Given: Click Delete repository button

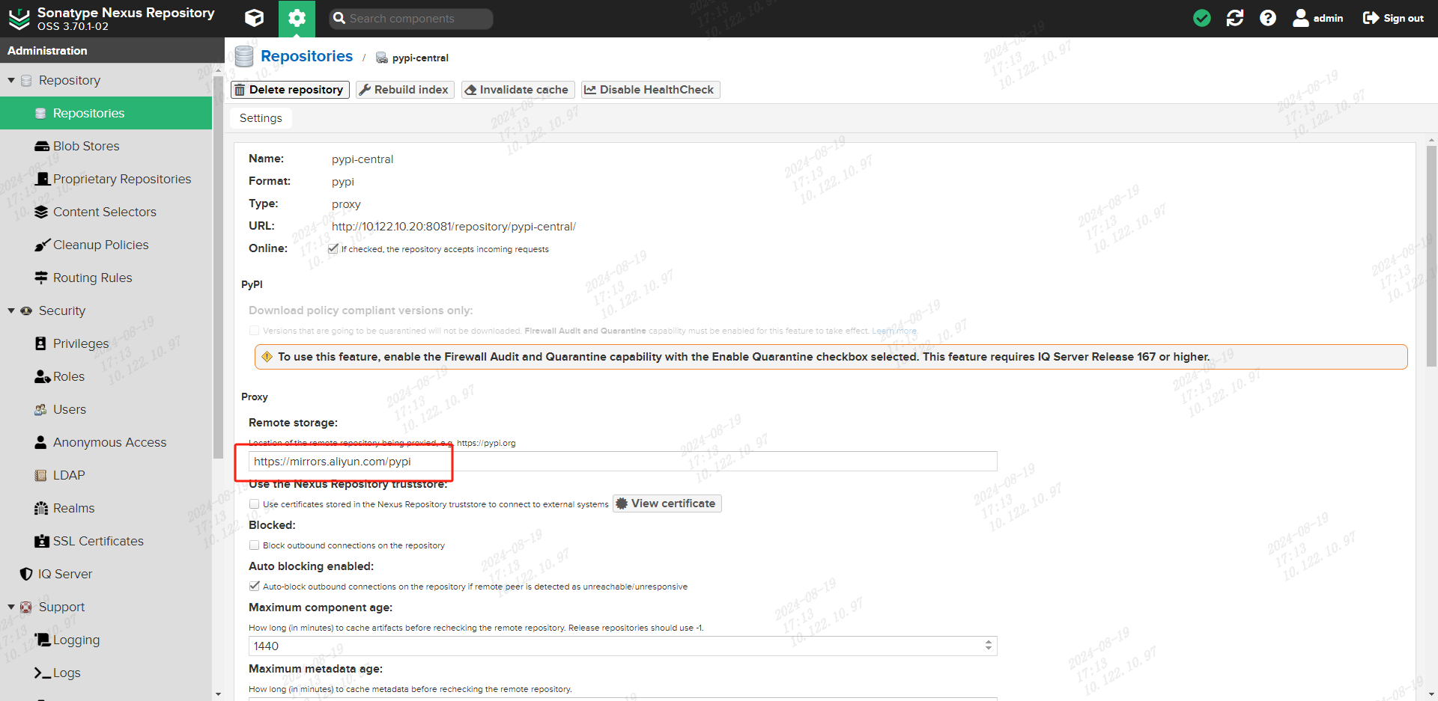Looking at the screenshot, I should click(x=290, y=90).
